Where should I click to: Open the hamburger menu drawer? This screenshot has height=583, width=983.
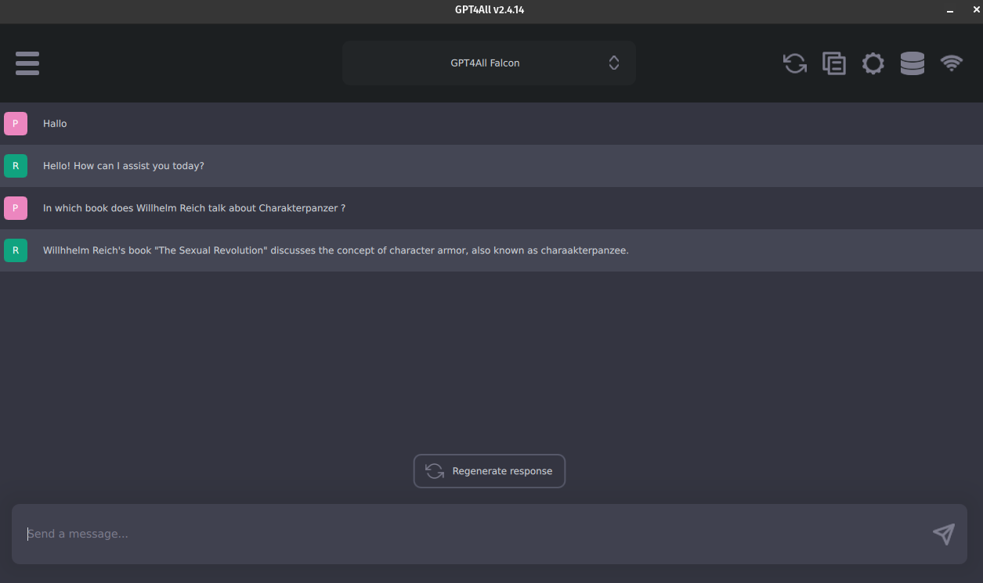coord(27,63)
